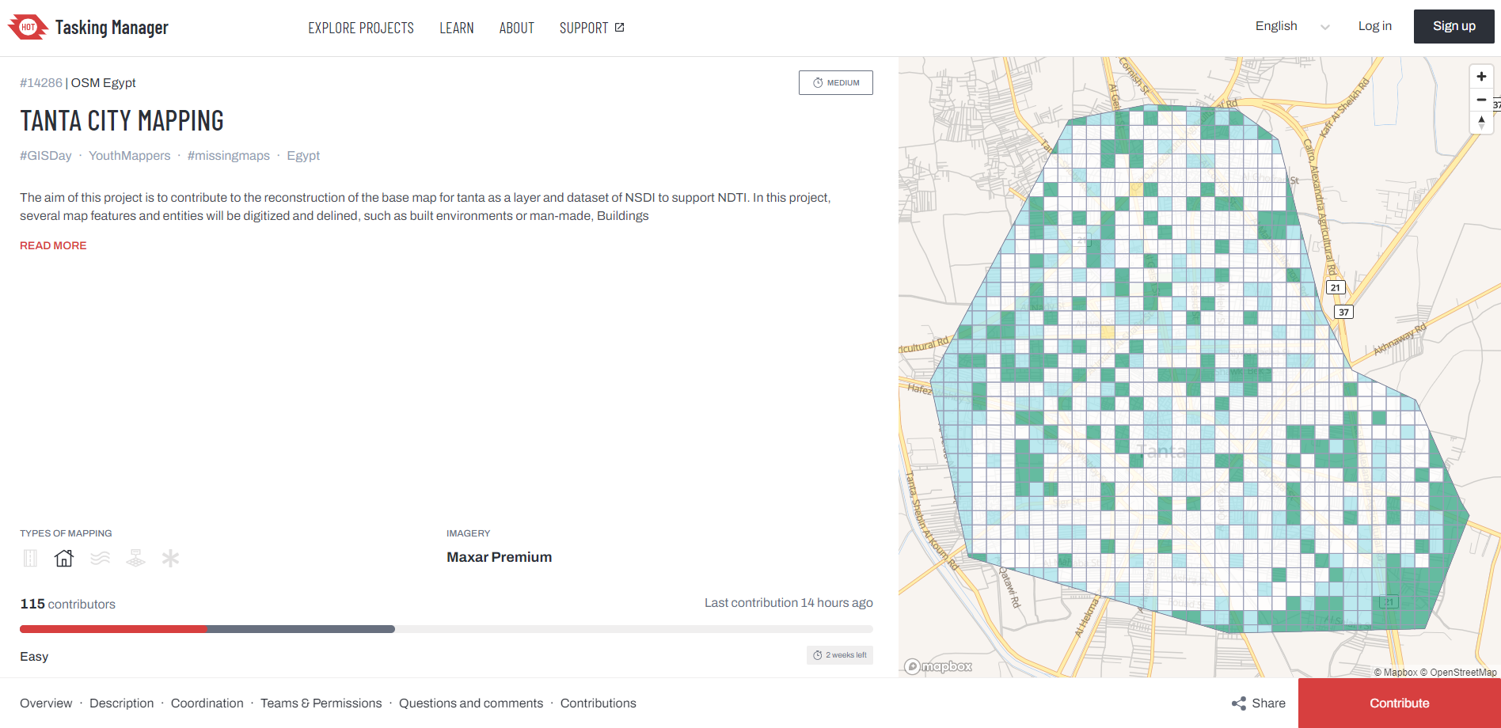
Task: Jump to Teams & Permissions section
Action: click(321, 703)
